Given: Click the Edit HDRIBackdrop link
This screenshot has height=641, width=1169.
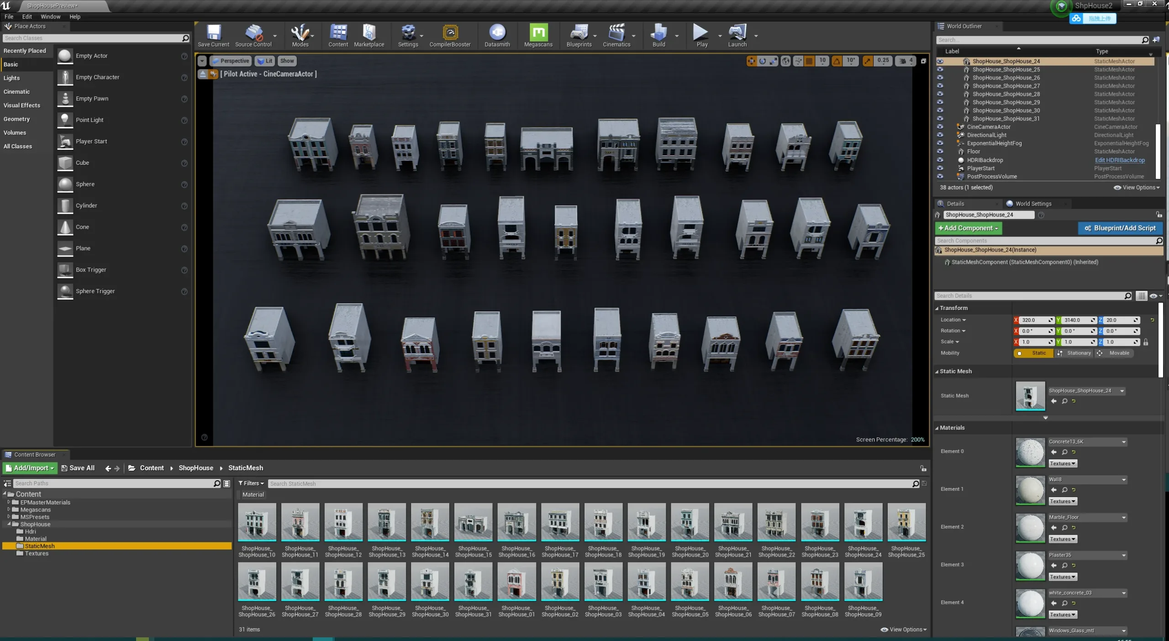Looking at the screenshot, I should click(1119, 160).
